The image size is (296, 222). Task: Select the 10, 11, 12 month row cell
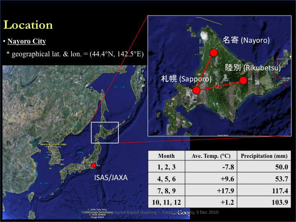(x=166, y=202)
